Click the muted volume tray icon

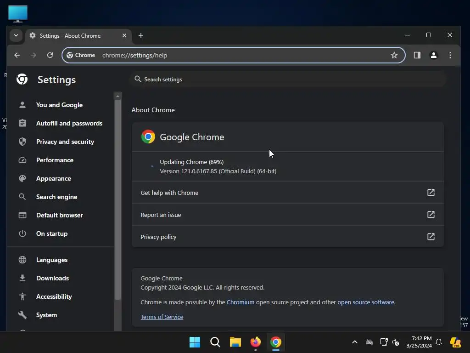pos(396,342)
